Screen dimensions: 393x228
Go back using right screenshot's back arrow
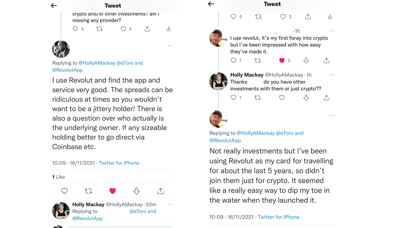tap(211, 4)
